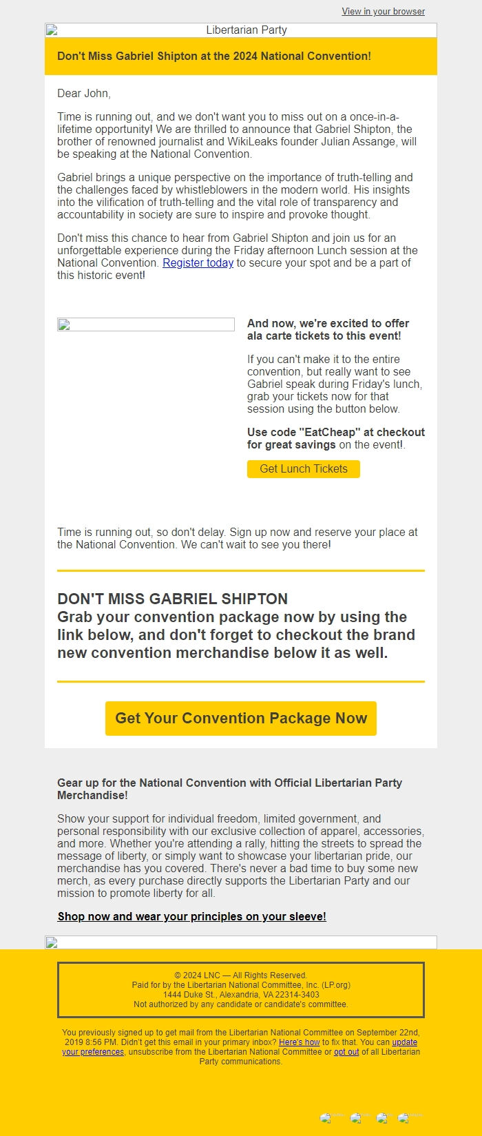Click the copyright box in the footer

[240, 990]
